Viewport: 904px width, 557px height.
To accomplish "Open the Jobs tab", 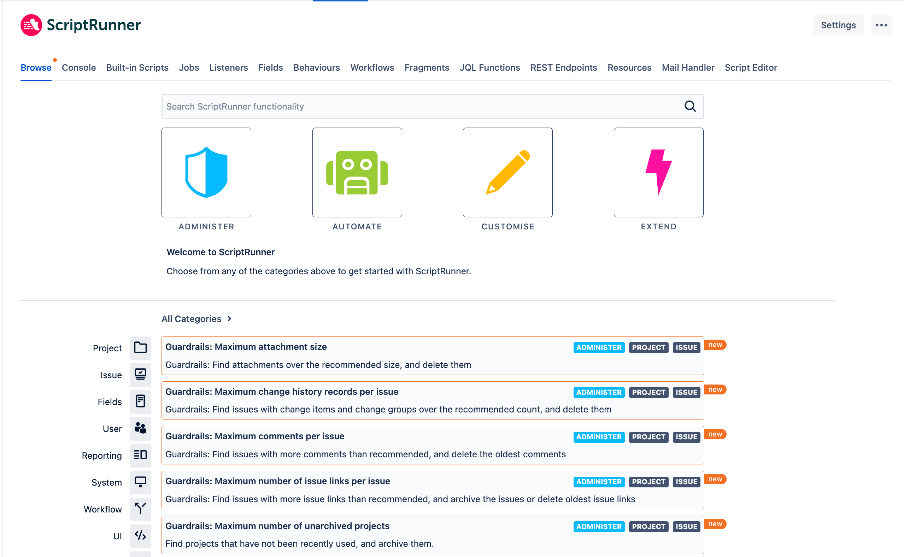I will tap(189, 68).
